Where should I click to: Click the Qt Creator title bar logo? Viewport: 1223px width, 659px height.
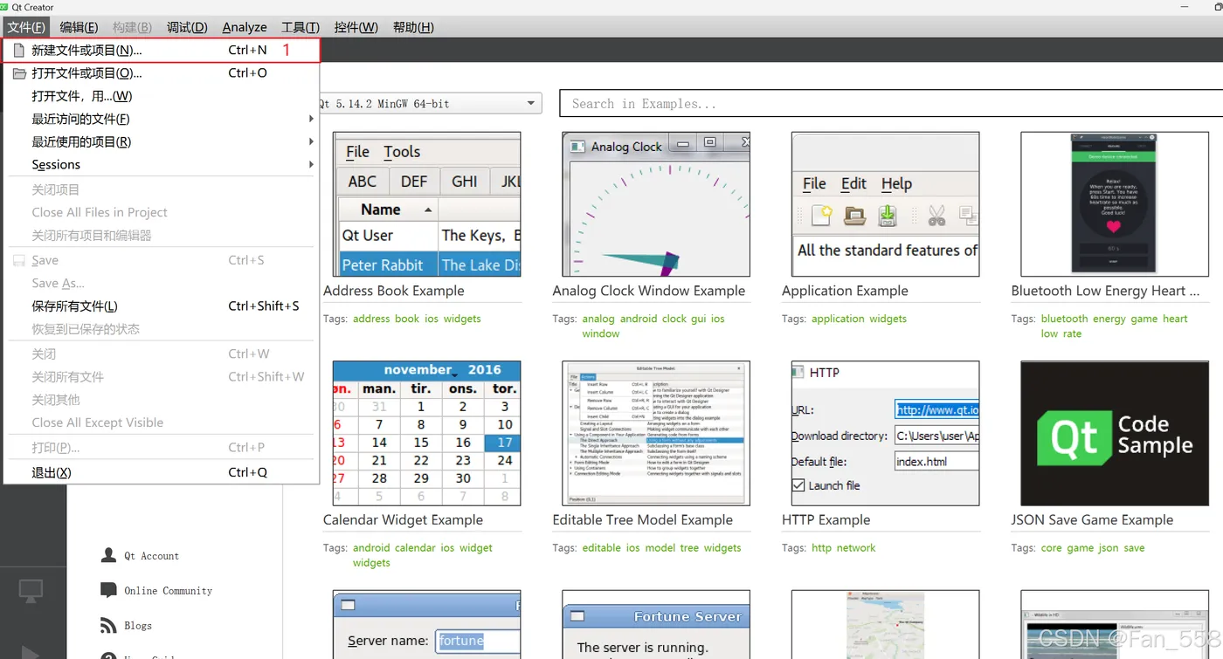pyautogui.click(x=4, y=7)
